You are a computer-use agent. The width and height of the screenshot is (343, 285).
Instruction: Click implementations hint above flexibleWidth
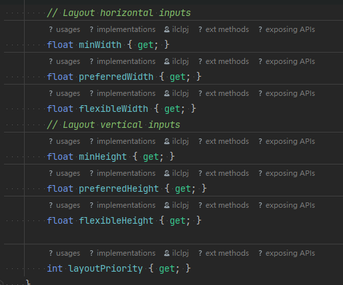[x=123, y=93]
